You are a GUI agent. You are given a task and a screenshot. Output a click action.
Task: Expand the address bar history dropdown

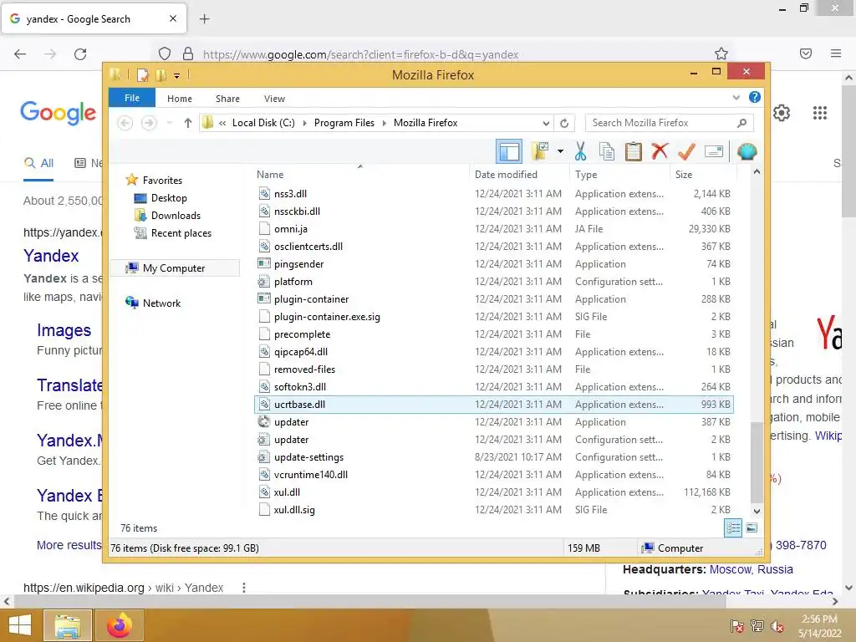546,123
